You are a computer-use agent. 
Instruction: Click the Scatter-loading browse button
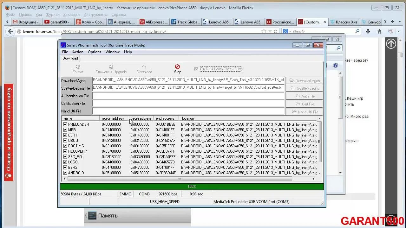pyautogui.click(x=305, y=88)
